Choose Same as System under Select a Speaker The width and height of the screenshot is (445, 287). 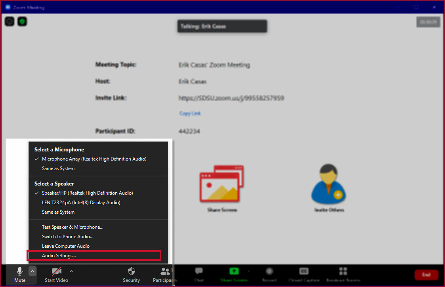click(x=98, y=212)
